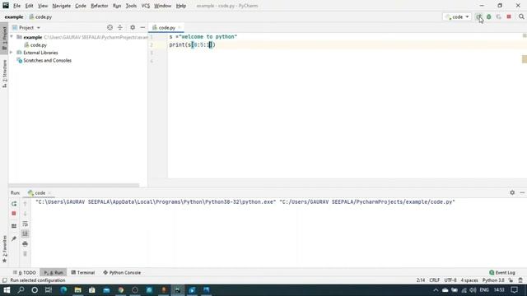The width and height of the screenshot is (527, 296).
Task: Run with coverage from the top toolbar
Action: pos(499,16)
